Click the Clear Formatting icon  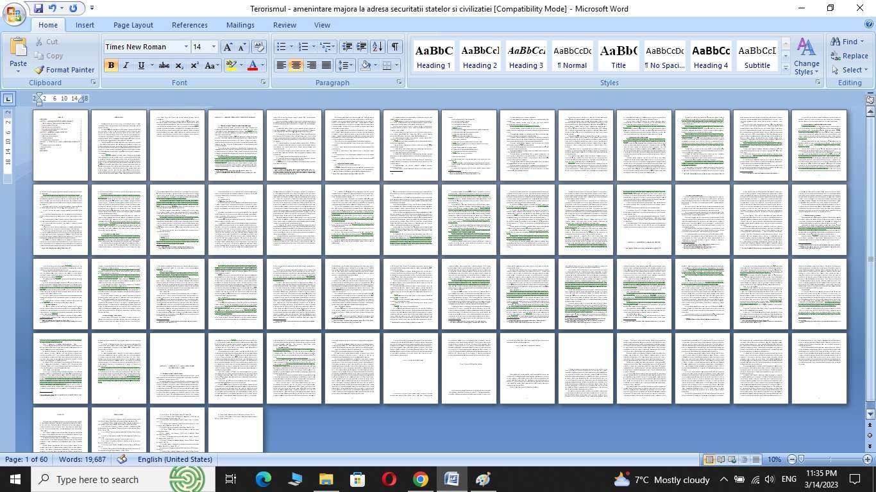coord(259,47)
